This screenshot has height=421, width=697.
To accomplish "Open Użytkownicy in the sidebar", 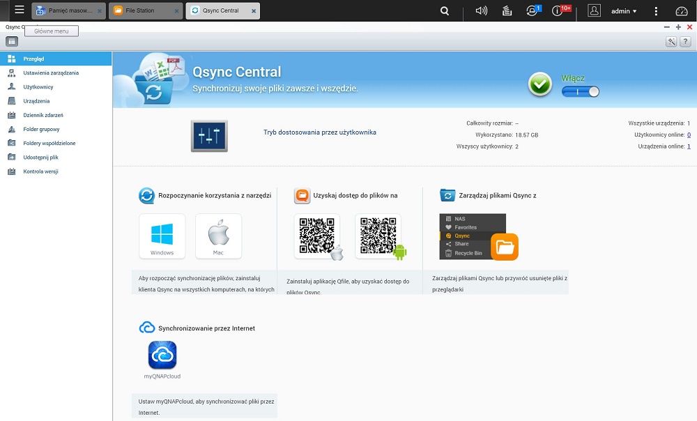I will click(x=56, y=87).
